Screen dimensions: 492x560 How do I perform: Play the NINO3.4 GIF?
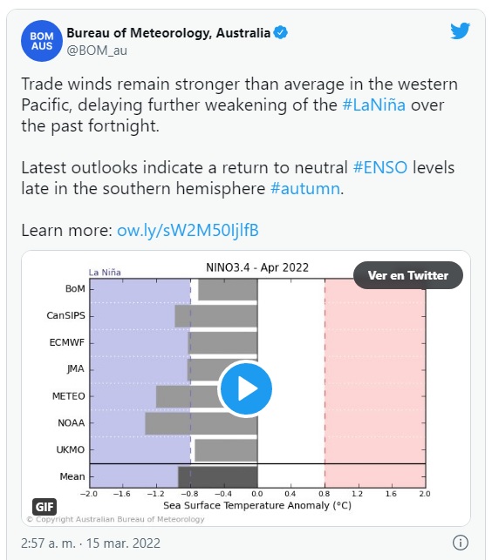click(246, 388)
